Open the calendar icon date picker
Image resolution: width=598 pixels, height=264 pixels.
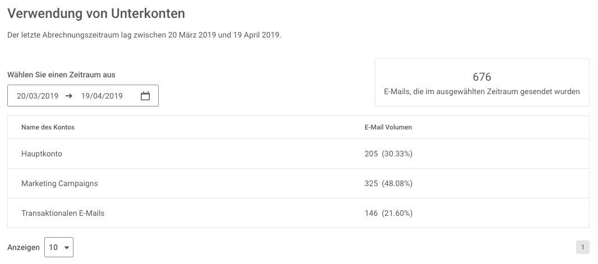[x=145, y=96]
